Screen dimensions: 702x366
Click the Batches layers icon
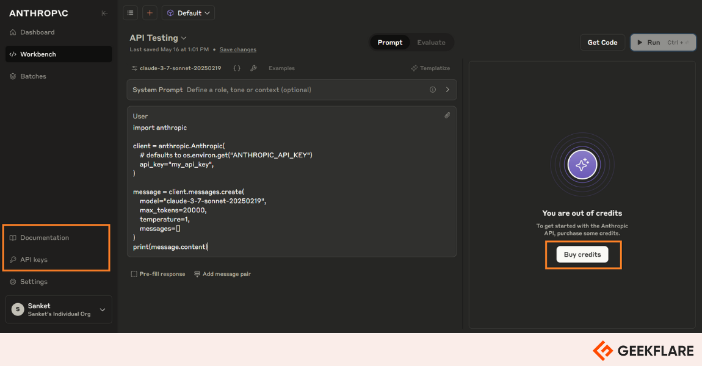pos(13,76)
